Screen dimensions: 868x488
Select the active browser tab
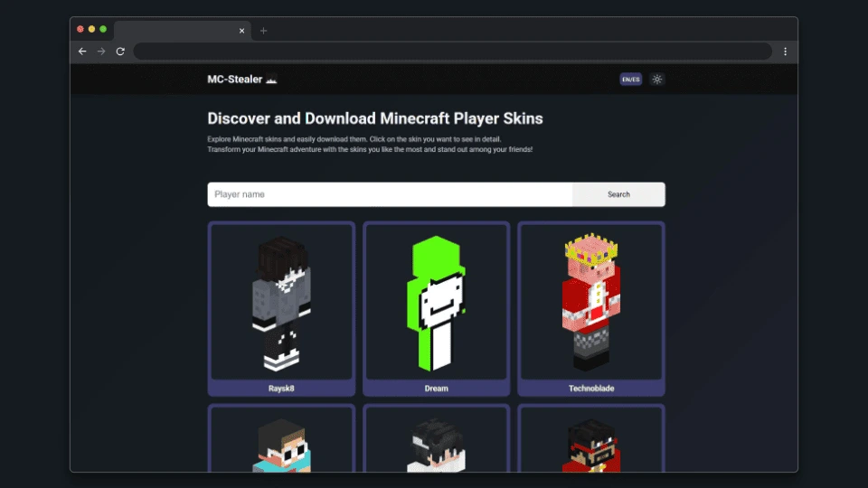(176, 31)
